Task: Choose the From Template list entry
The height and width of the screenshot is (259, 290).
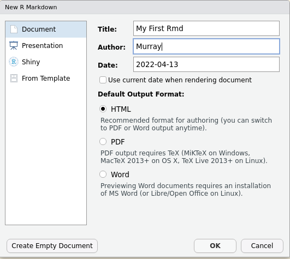Action: click(x=46, y=79)
